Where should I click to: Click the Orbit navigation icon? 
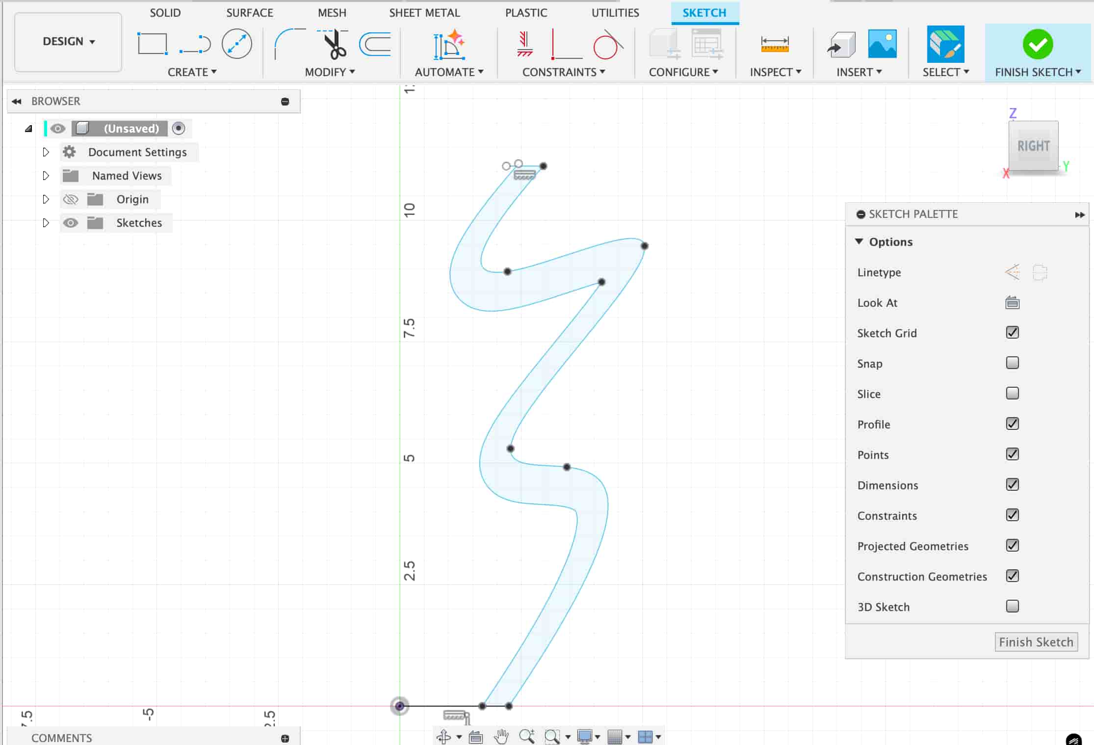443,736
